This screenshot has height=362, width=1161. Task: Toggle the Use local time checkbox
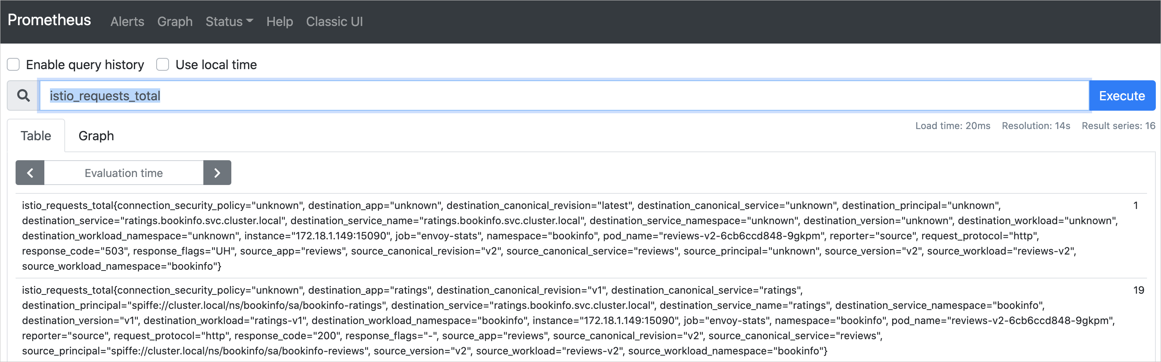tap(163, 65)
